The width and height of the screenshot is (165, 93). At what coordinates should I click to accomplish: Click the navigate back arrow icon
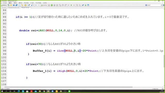[x=36, y=5]
